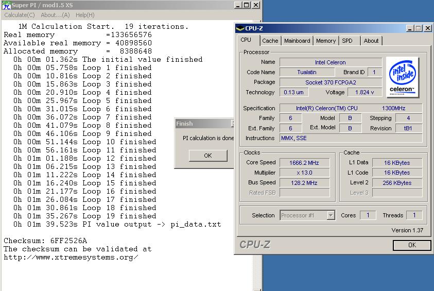
Task: Click the 1M Calculation Start line
Action: pos(103,27)
